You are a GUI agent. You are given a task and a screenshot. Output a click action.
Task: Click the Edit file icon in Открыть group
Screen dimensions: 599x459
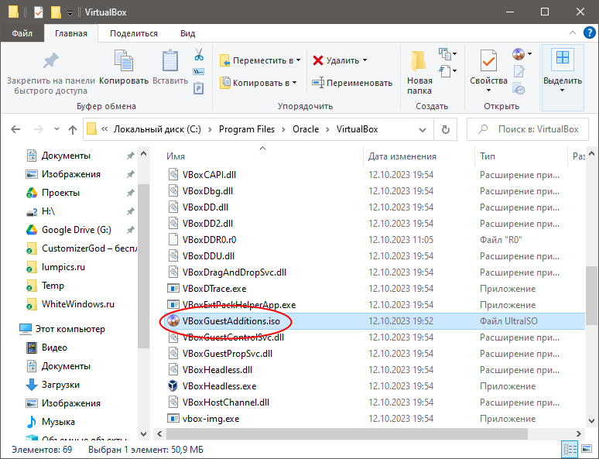pos(519,71)
